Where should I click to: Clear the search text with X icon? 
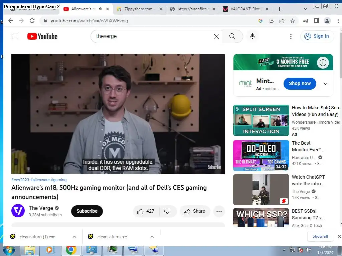pos(216,36)
